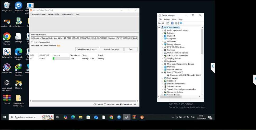Image resolution: width=256 pixels, height=130 pixels.
Task: Click the Xiaomi flash tool taskbar icon
Action: point(142,117)
